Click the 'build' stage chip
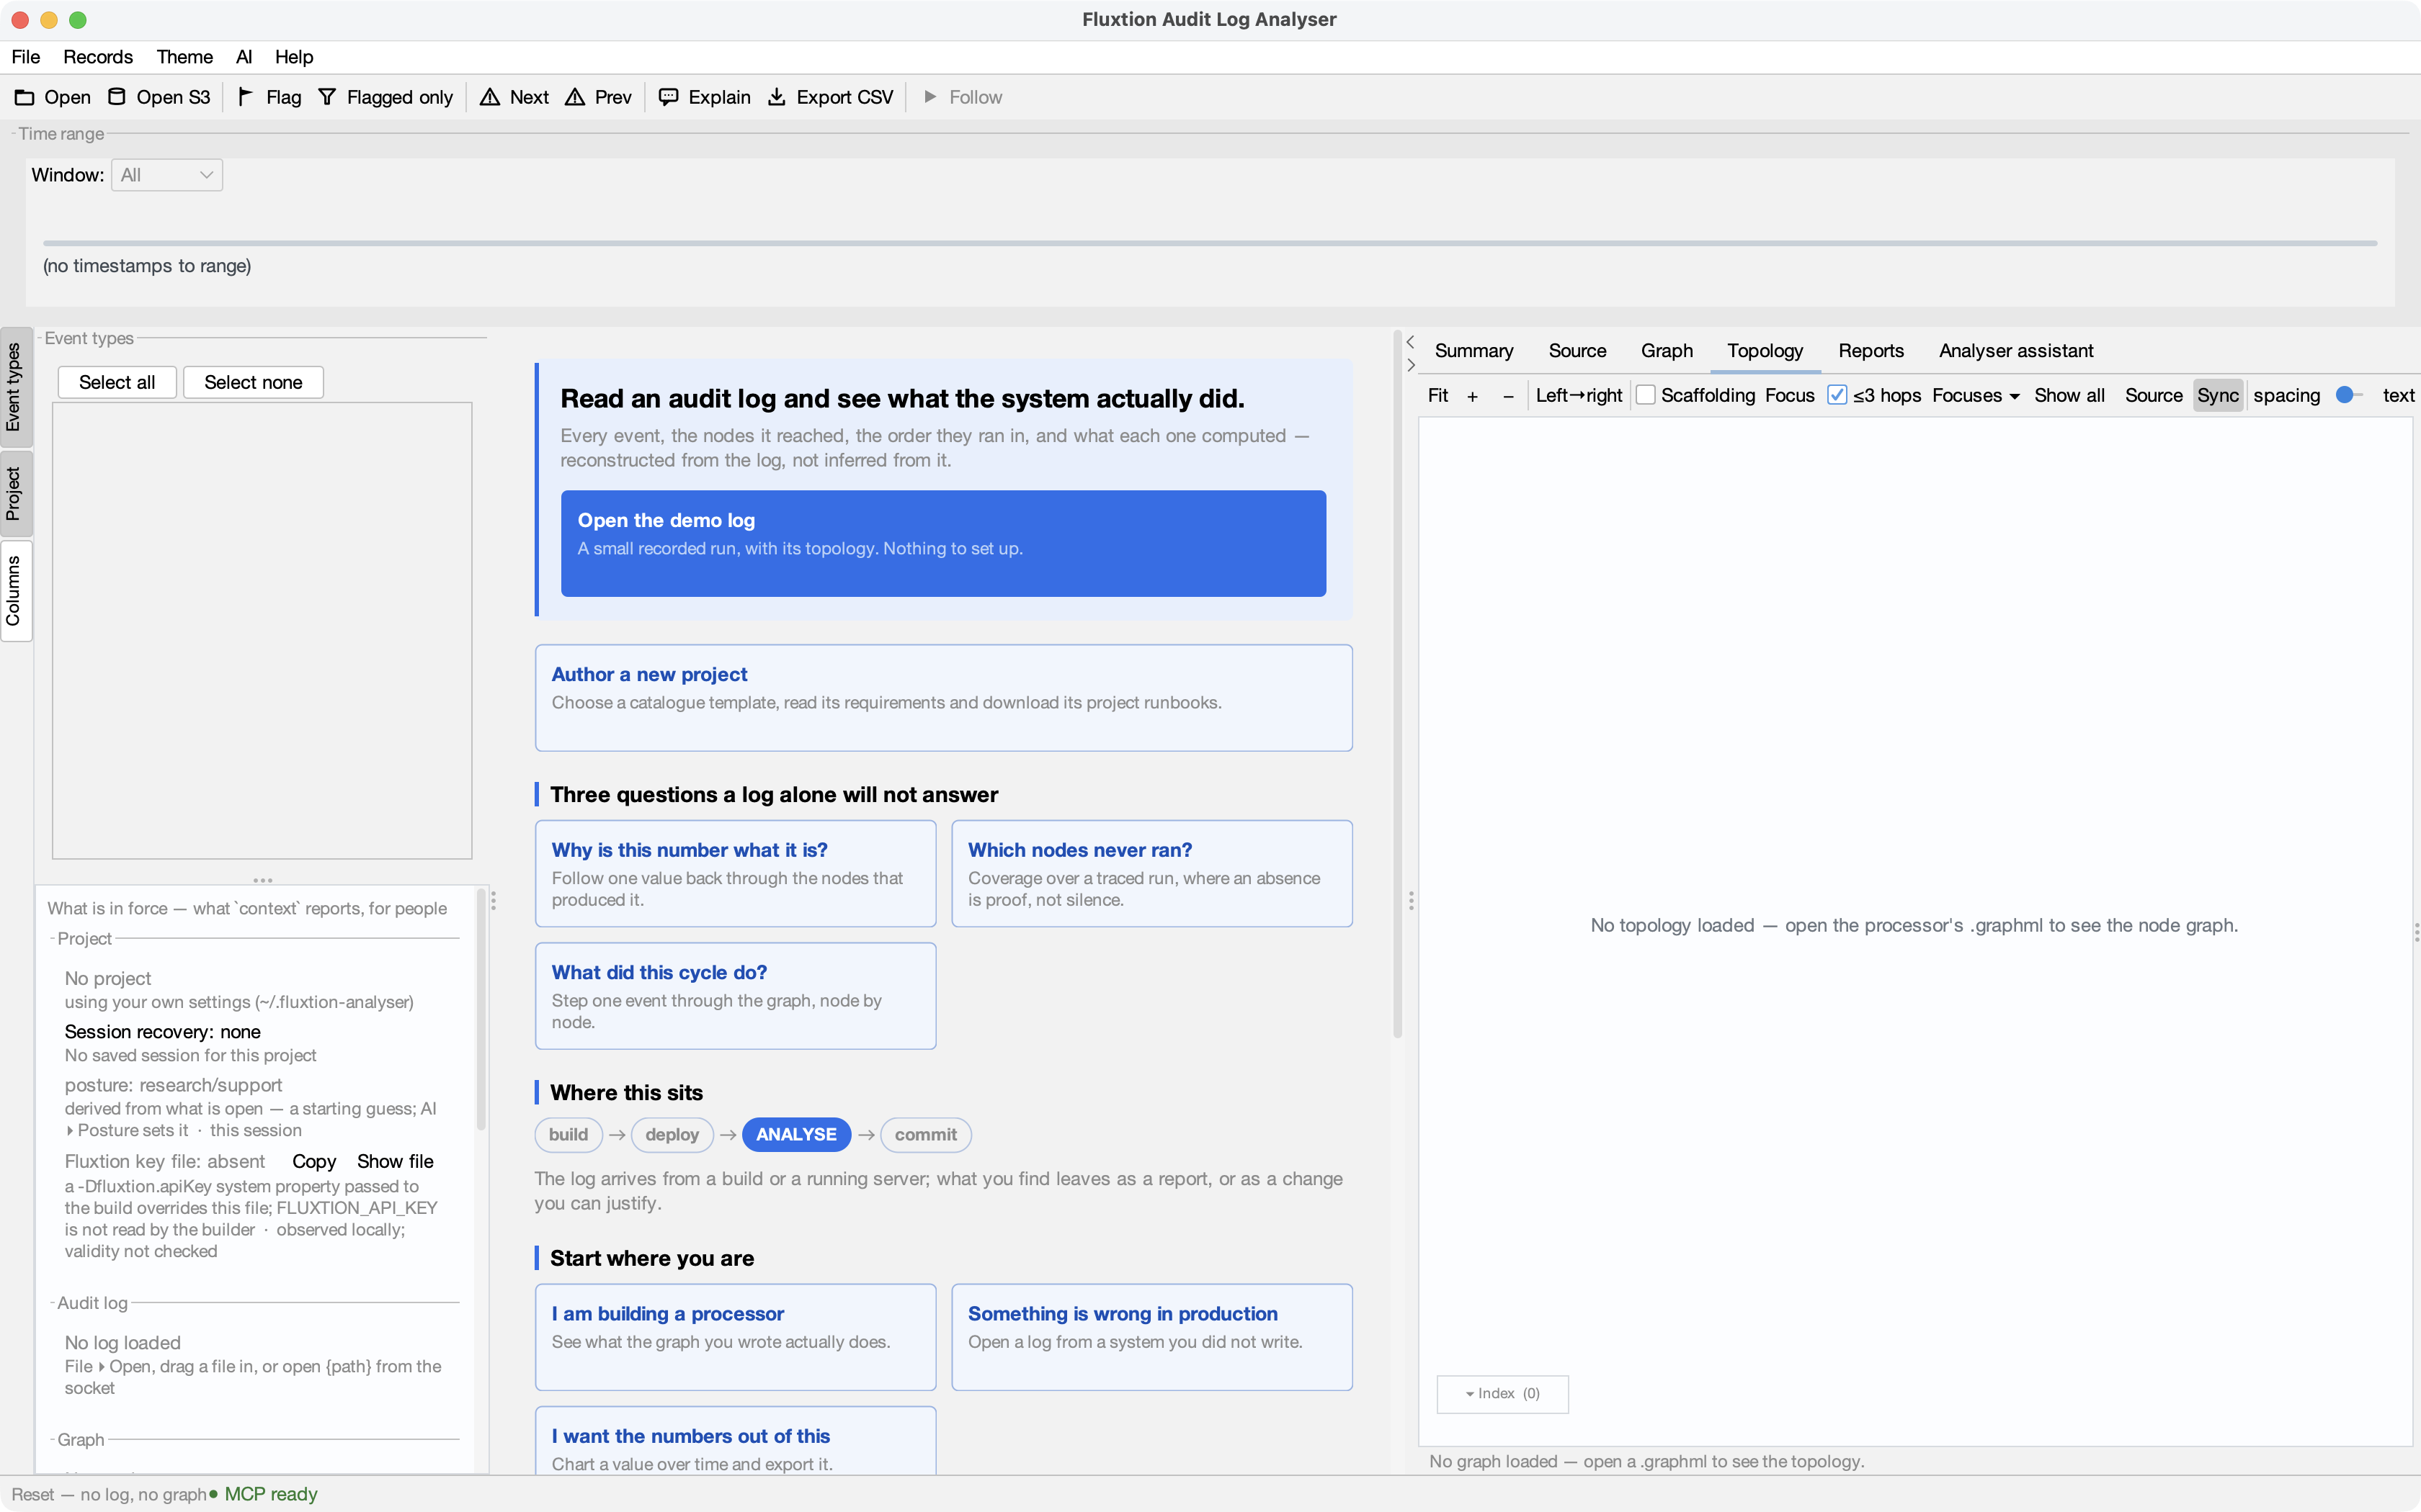 tap(569, 1135)
